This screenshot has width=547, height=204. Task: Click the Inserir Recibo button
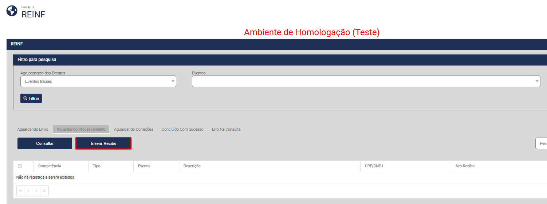[x=103, y=143]
